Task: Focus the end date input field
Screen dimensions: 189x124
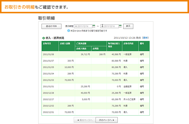Action: click(x=109, y=26)
